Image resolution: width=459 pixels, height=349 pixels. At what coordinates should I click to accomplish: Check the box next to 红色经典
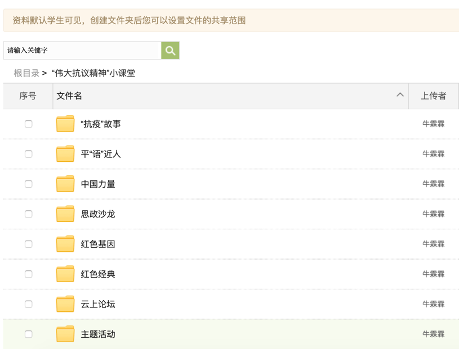[29, 274]
